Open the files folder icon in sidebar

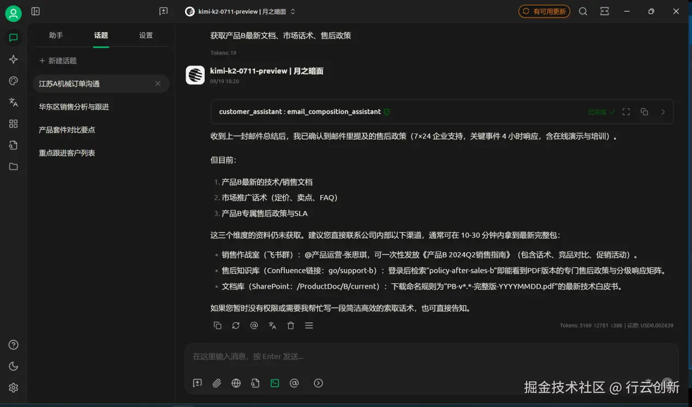coord(14,166)
